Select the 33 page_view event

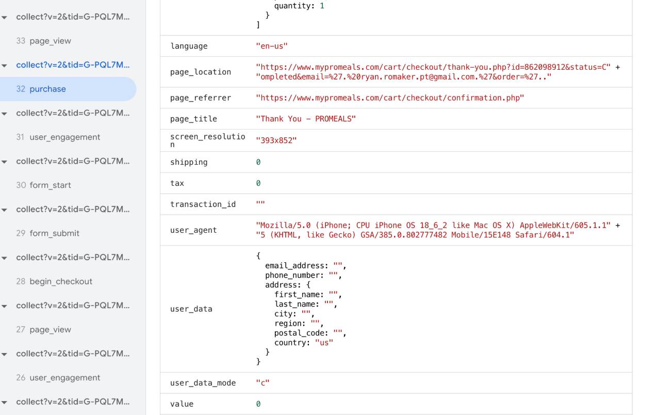click(x=43, y=41)
